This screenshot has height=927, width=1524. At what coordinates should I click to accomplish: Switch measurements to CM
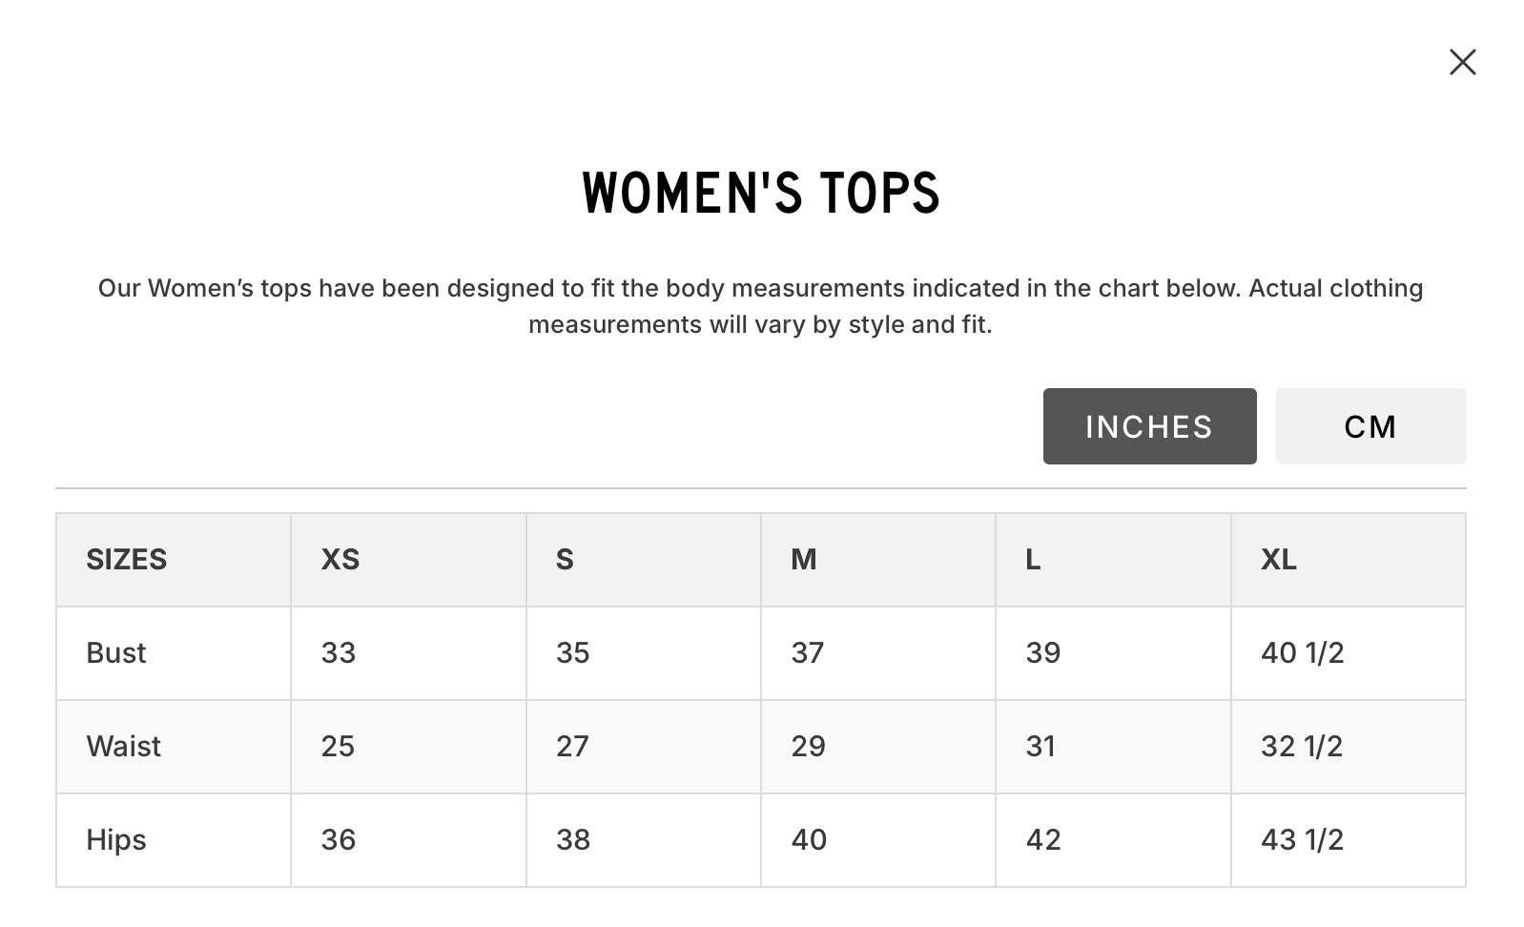click(x=1370, y=426)
